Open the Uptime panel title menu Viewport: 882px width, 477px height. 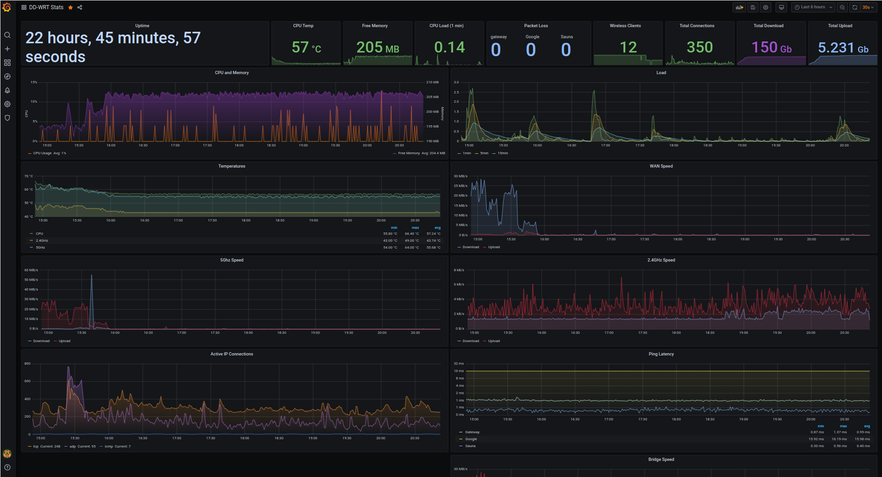(x=142, y=26)
